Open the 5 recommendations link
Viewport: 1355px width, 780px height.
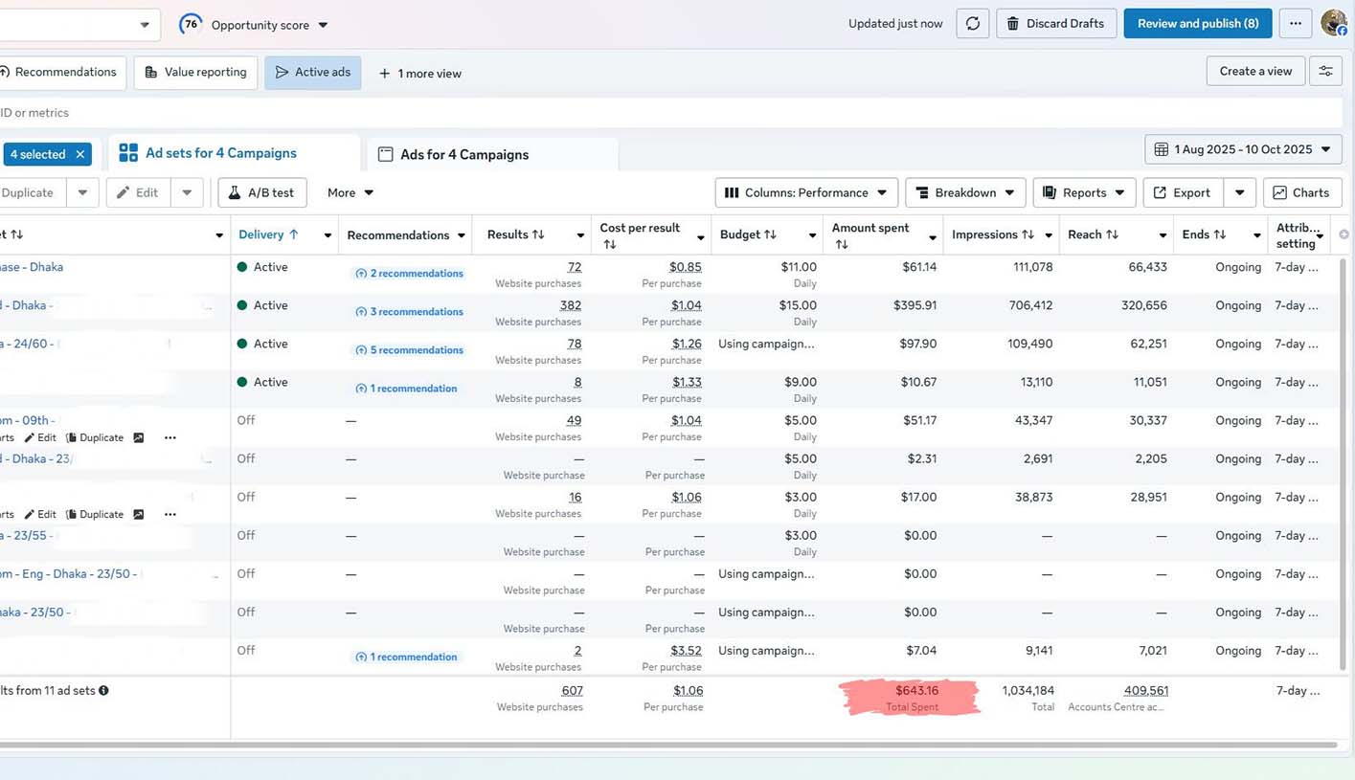coord(409,350)
